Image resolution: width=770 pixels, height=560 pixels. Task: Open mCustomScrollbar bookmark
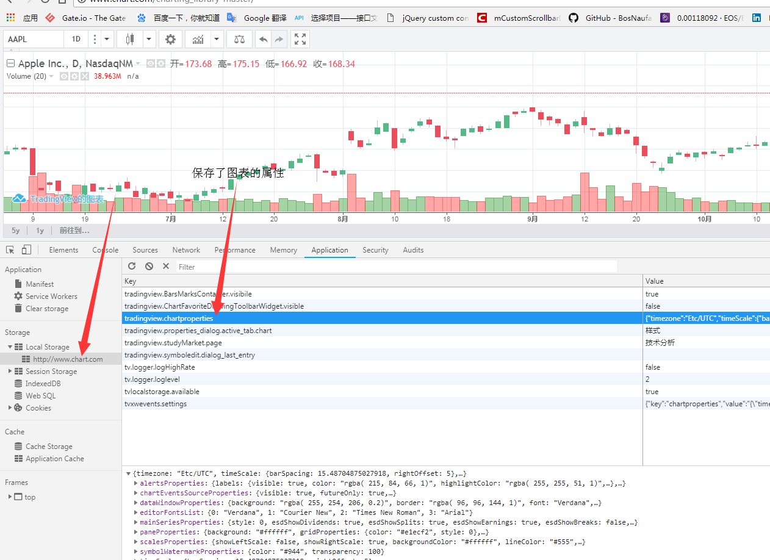519,18
